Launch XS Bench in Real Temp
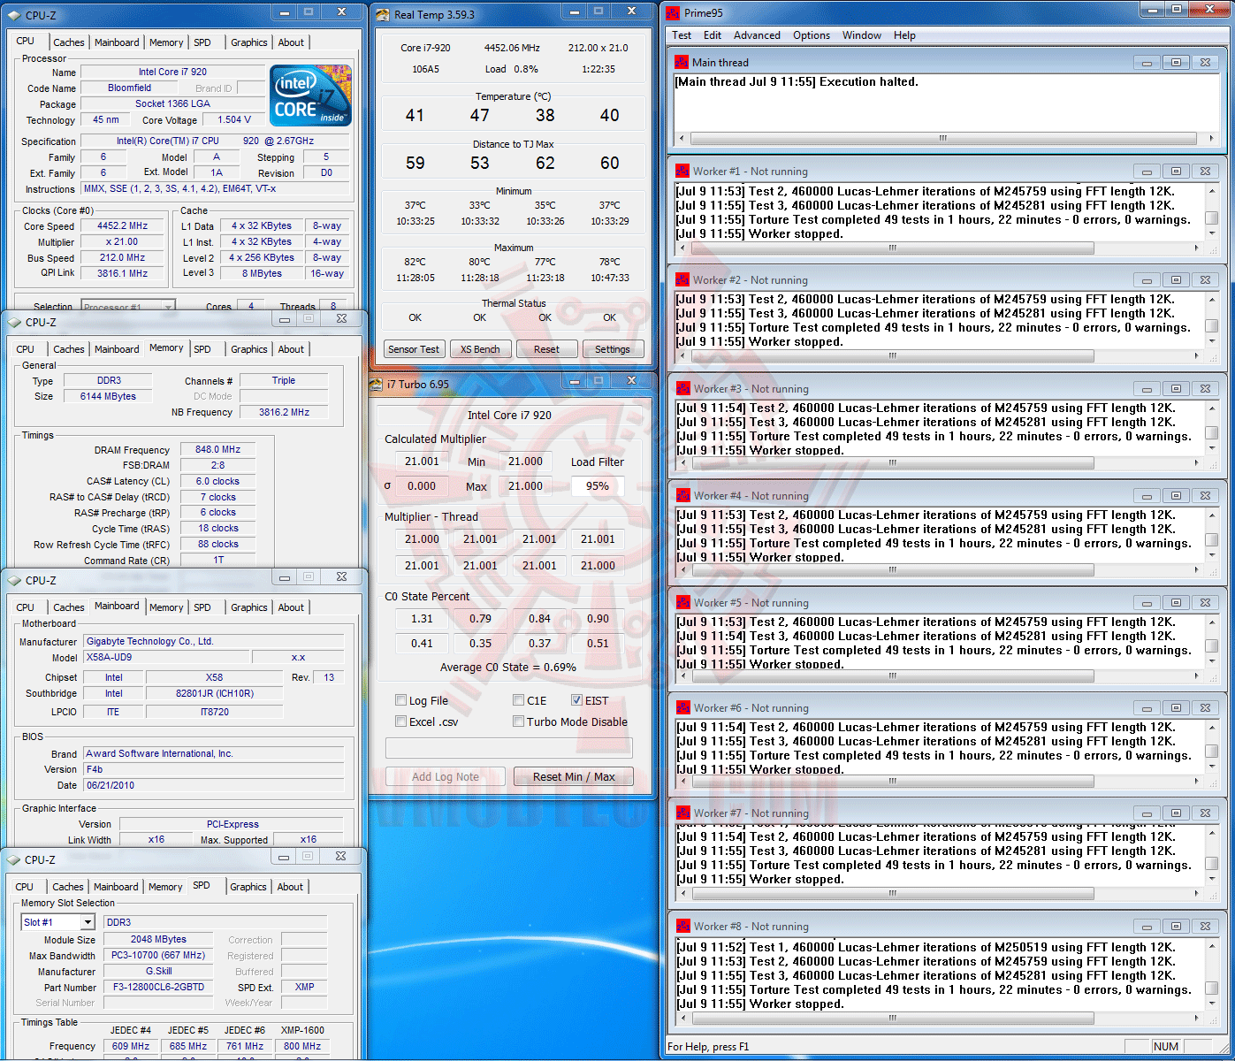The width and height of the screenshot is (1235, 1061). (480, 349)
